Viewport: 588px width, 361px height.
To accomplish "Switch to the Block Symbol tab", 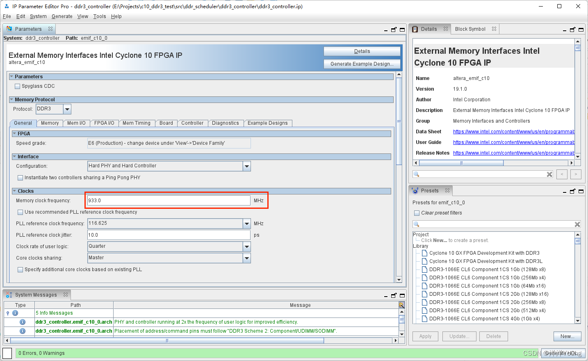I will coord(470,29).
